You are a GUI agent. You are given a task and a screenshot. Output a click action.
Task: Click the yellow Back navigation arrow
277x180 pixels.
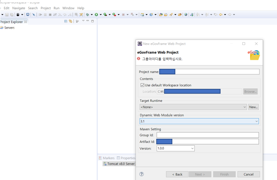point(221,15)
